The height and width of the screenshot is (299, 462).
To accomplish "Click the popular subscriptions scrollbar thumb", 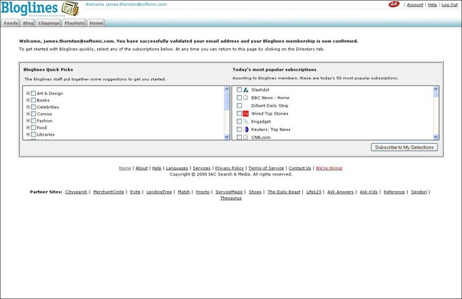I will click(436, 94).
